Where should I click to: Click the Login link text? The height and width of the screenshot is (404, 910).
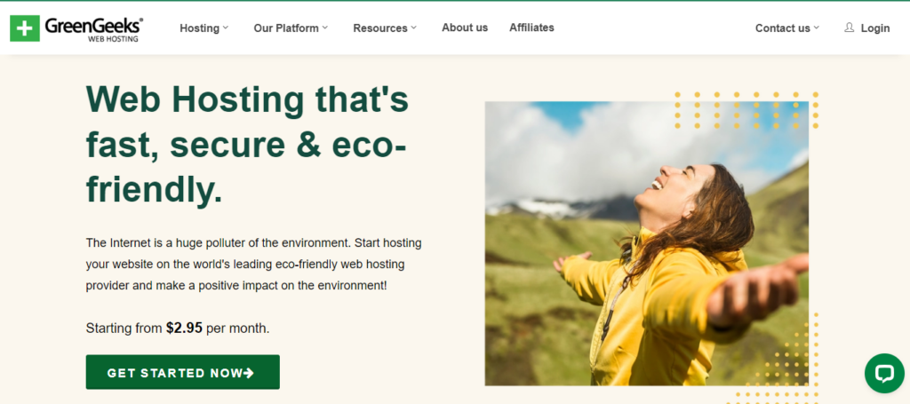[874, 28]
